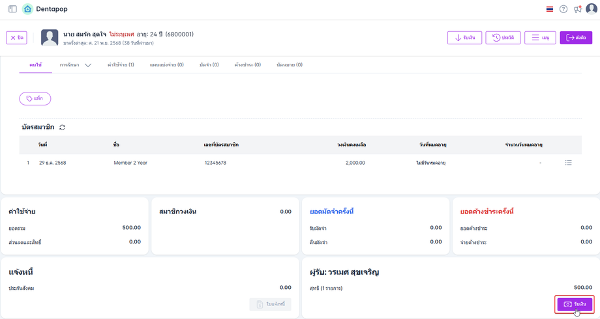The width and height of the screenshot is (600, 319).
Task: Click the patient ID (6800001)
Action: pos(179,35)
